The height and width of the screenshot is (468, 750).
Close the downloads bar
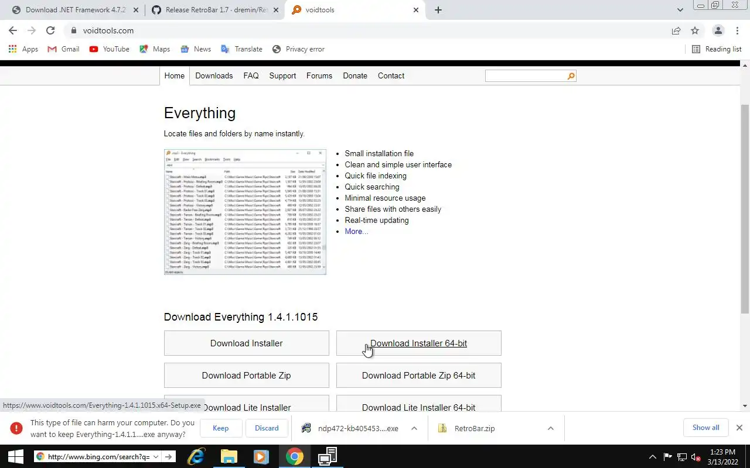[739, 428]
